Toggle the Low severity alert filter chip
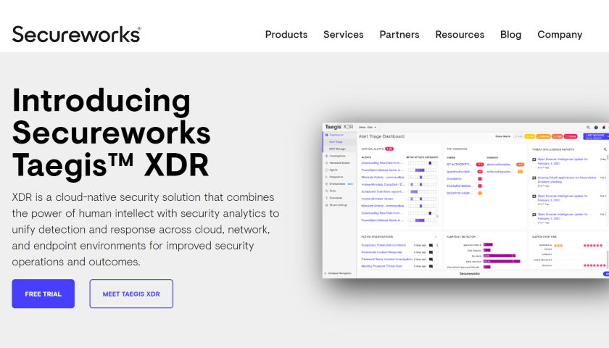The height and width of the screenshot is (348, 609). [x=530, y=136]
